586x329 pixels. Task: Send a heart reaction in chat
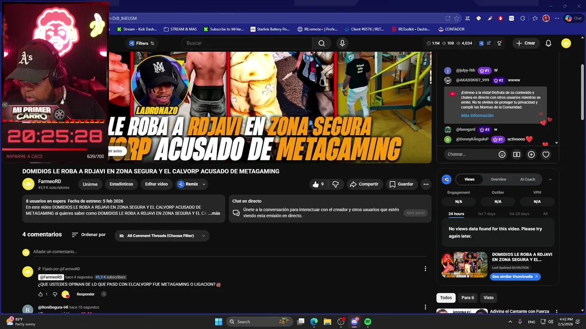click(546, 154)
